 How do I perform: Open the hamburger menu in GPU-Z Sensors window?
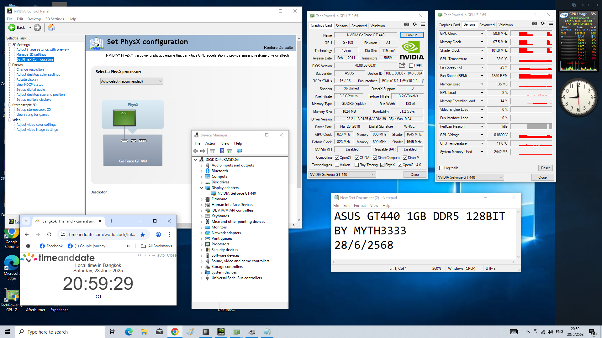[551, 23]
